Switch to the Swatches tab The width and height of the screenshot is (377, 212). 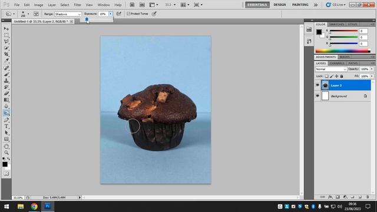coord(336,24)
